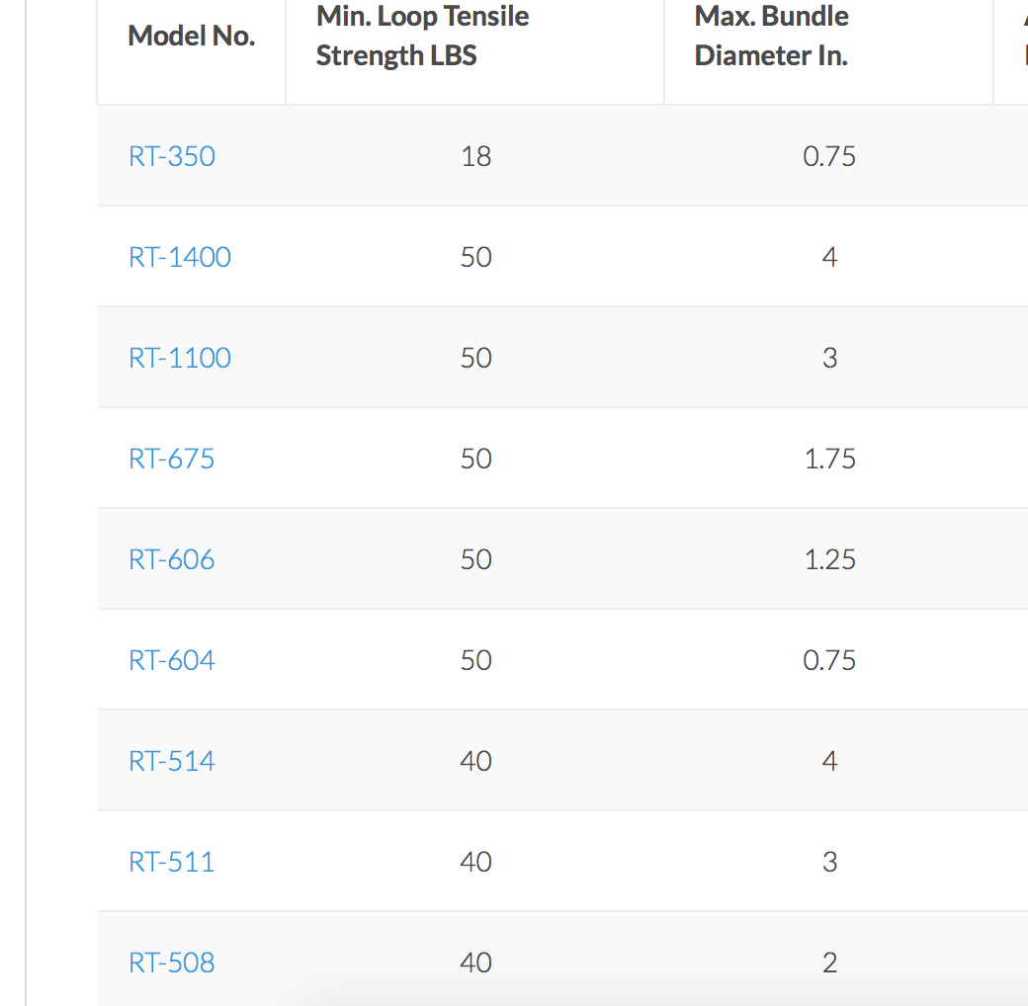Screen dimensions: 1028x1006
Task: Click the tensile strength value 18 for RT-350
Action: tap(475, 156)
